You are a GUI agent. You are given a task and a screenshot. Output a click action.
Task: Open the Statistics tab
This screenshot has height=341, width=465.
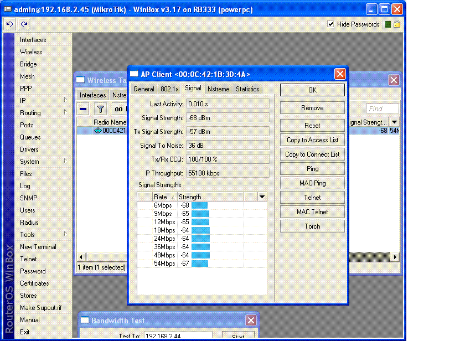tap(247, 89)
